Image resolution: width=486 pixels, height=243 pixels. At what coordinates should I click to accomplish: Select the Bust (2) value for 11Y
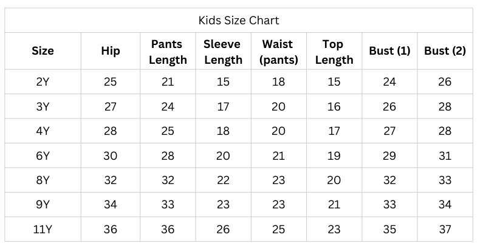click(445, 230)
